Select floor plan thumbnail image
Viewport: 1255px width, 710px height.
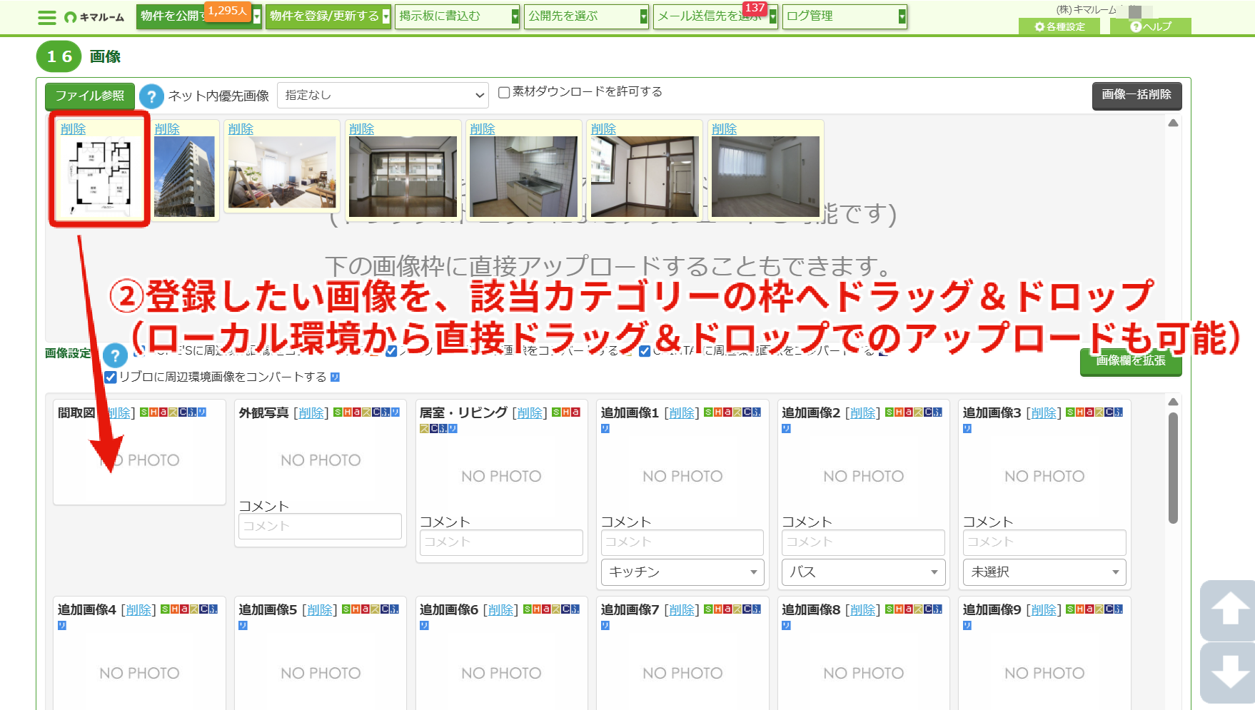99,176
